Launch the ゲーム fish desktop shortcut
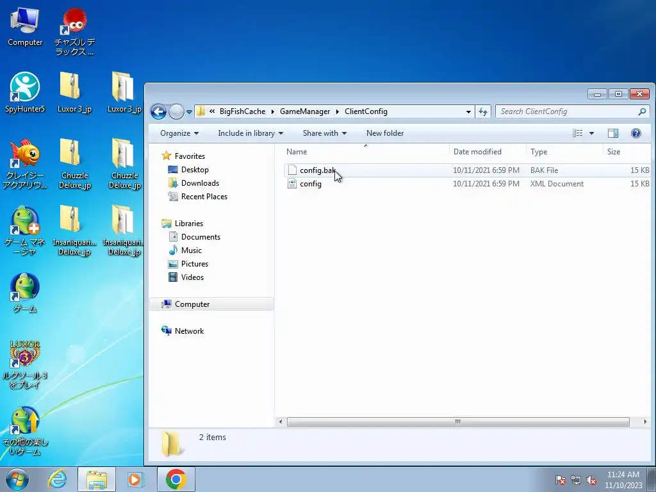The image size is (656, 492). click(x=25, y=293)
